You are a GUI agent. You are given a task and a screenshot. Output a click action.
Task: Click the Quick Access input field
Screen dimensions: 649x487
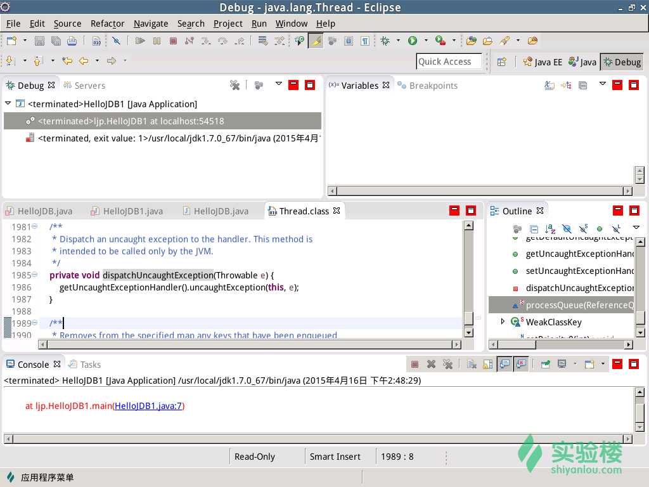(449, 62)
